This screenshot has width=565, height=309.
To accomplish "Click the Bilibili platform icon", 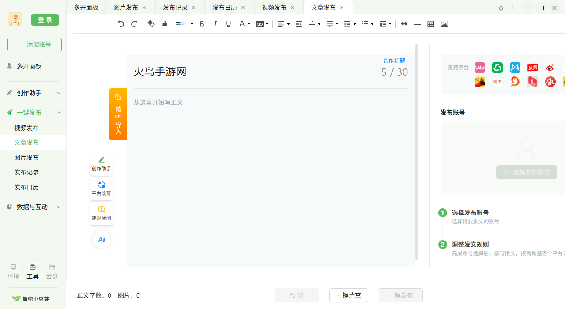I will [480, 68].
